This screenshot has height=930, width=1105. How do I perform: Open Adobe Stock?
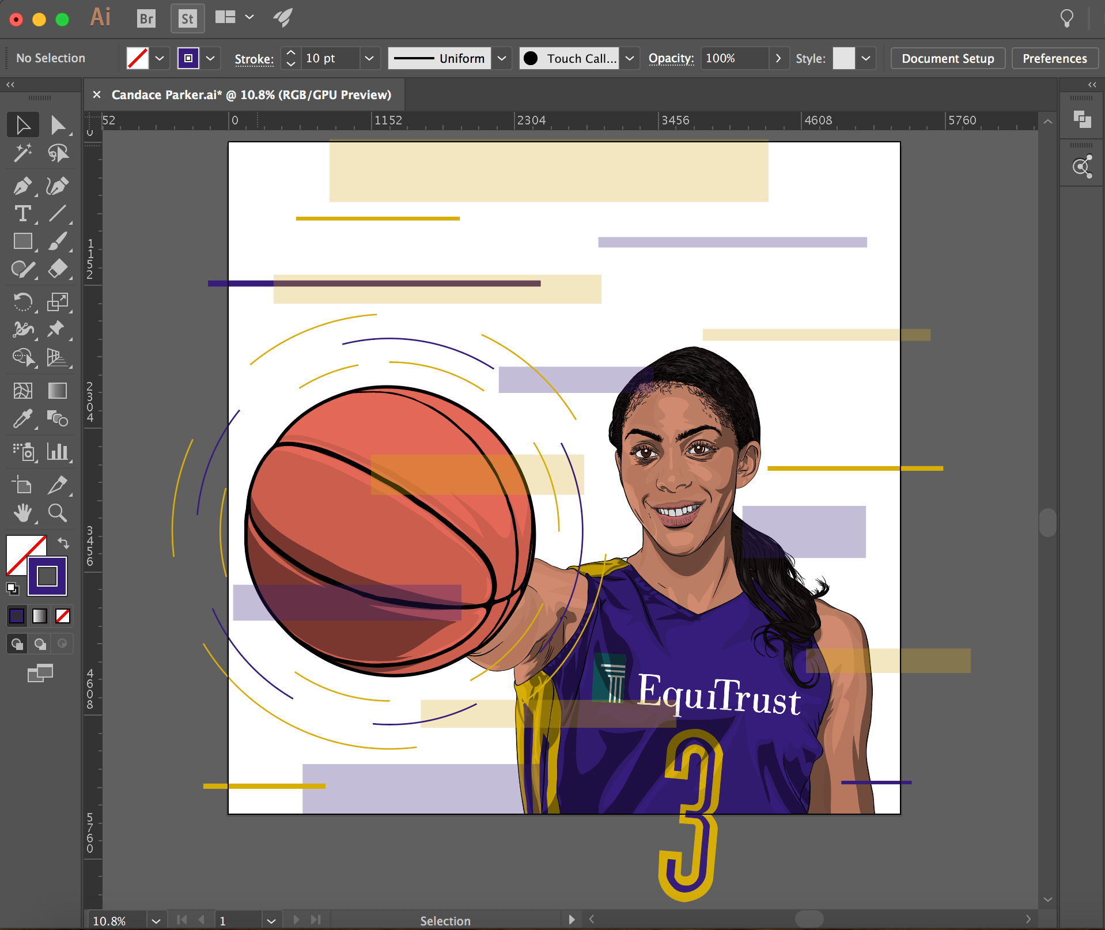tap(187, 18)
